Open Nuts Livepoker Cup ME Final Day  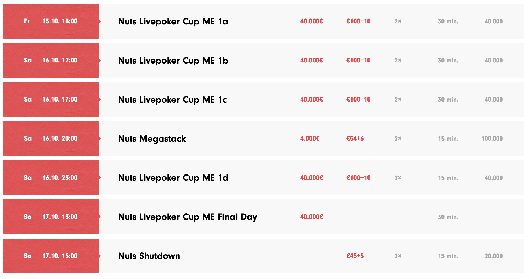(187, 217)
